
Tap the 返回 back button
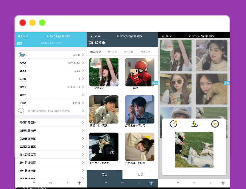tap(19, 43)
